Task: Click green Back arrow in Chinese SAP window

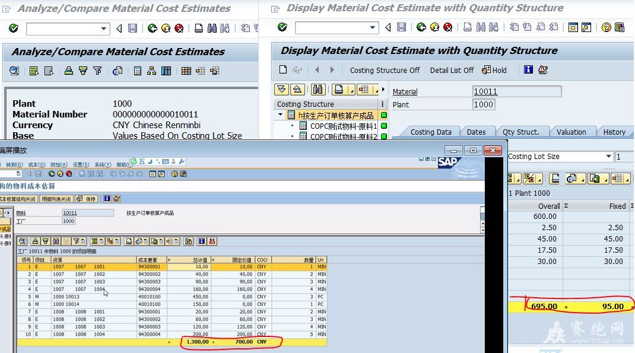Action: point(52,174)
